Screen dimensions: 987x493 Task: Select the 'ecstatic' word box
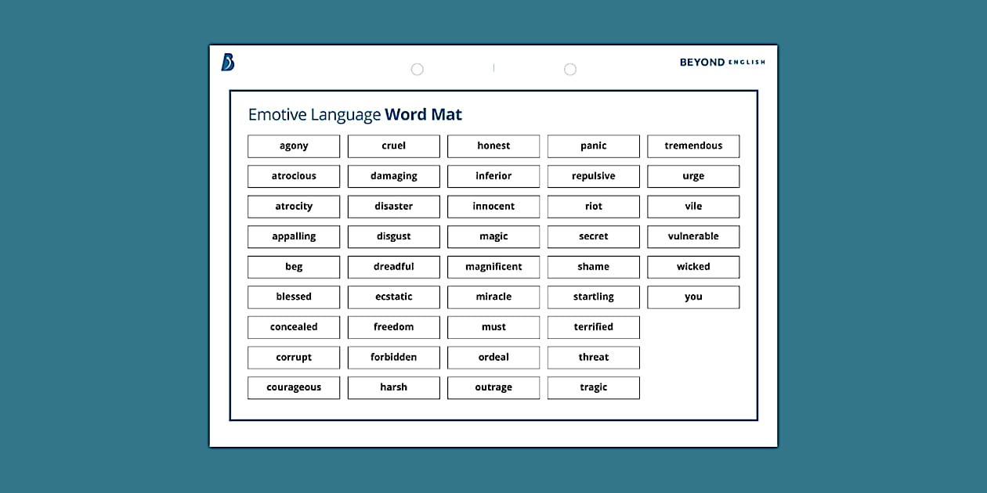(x=393, y=297)
